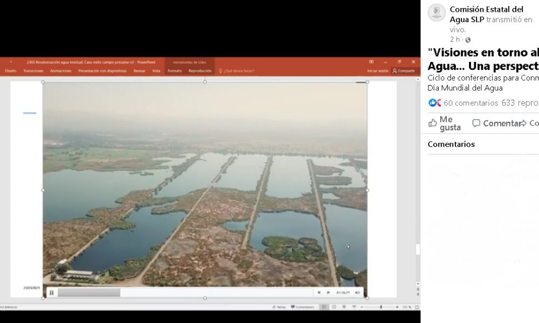The width and height of the screenshot is (539, 323).
Task: Open the Presentación con diapositivas tab
Action: click(x=102, y=71)
